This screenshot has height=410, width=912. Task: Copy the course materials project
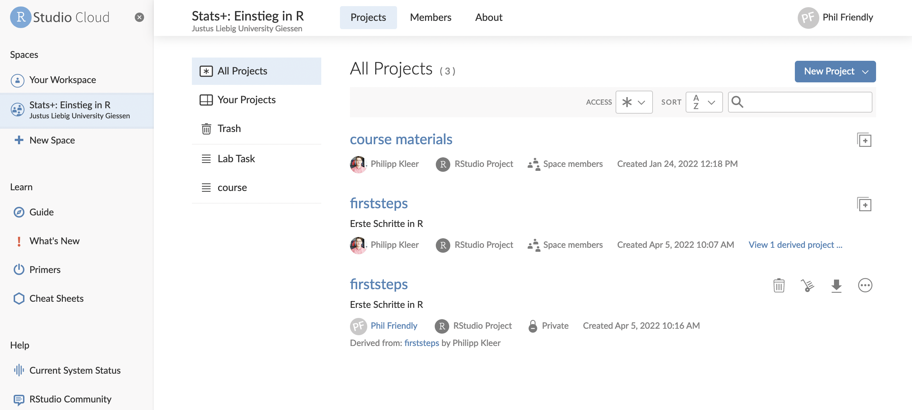pyautogui.click(x=864, y=140)
